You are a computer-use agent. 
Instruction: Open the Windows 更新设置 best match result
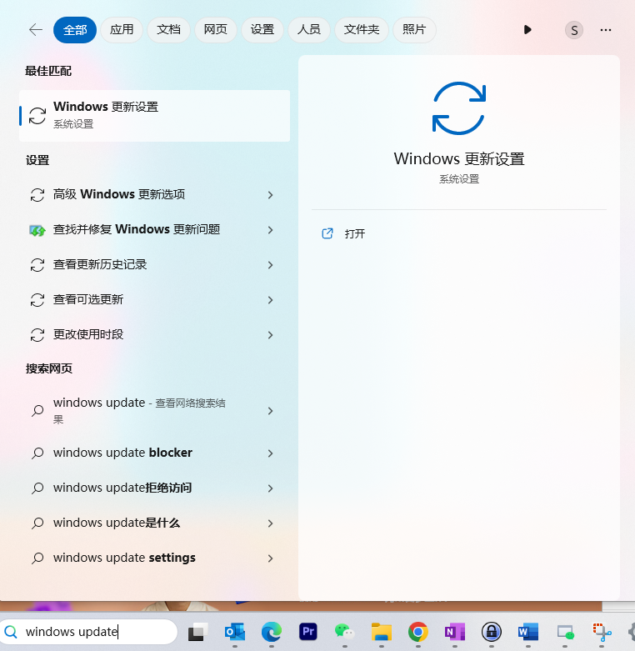click(x=154, y=115)
